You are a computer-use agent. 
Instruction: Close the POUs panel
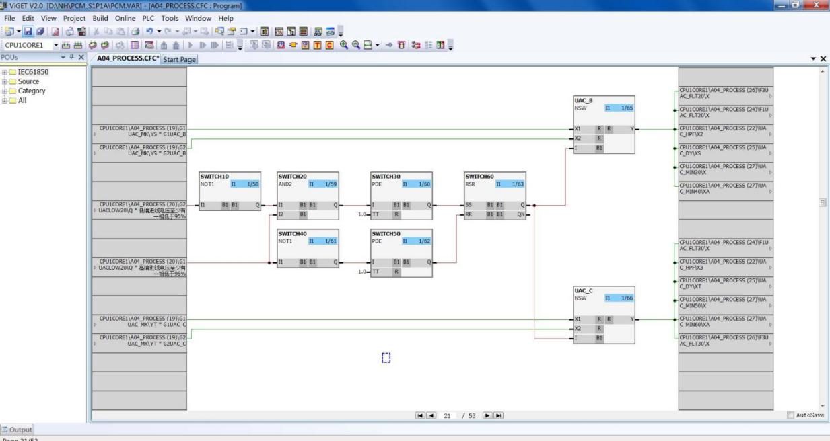82,58
